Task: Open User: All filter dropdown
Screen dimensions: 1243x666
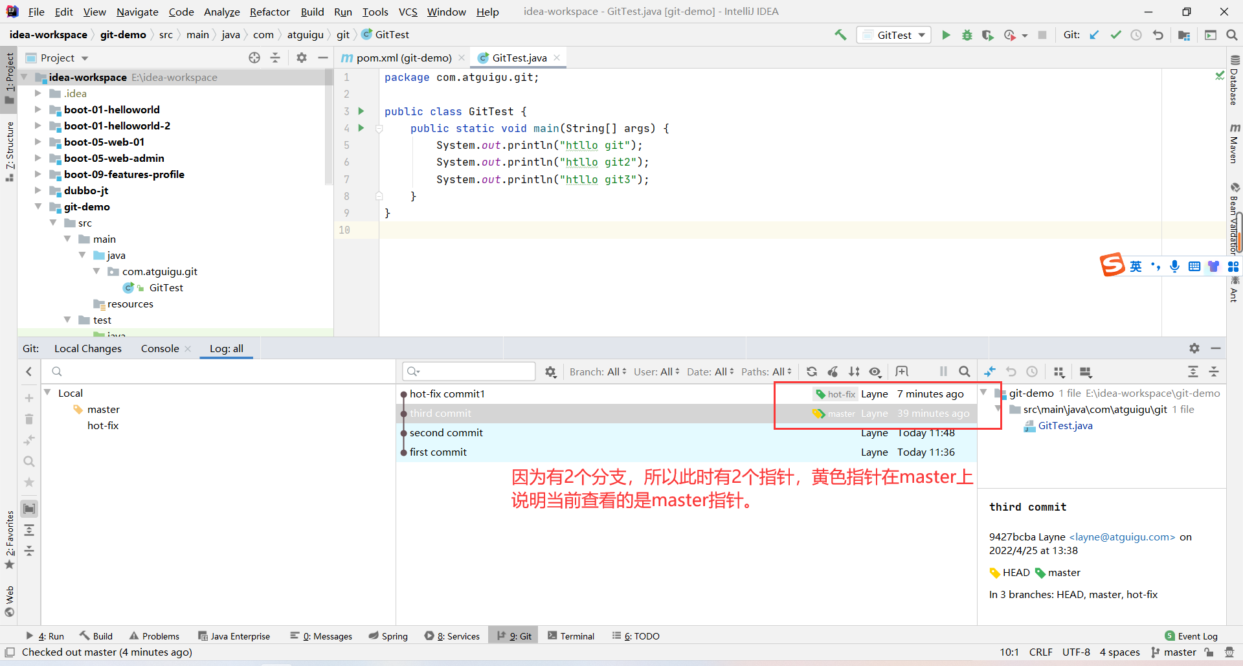Action: (x=656, y=372)
